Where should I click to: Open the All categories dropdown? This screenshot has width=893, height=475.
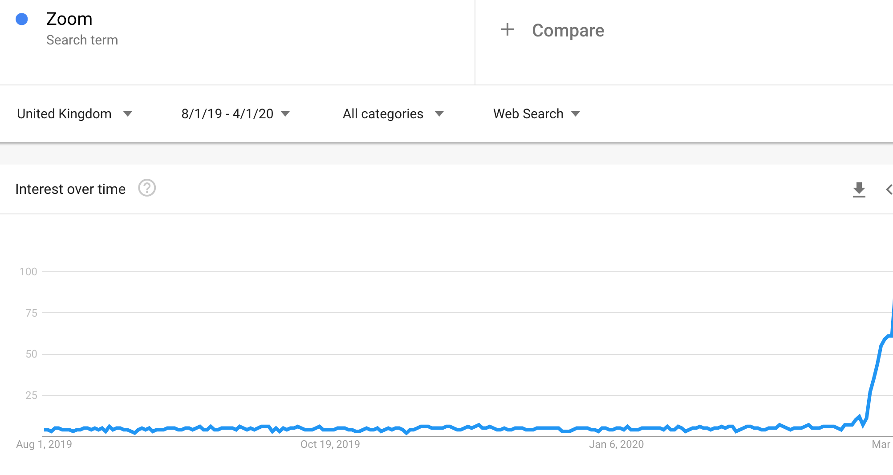[393, 114]
